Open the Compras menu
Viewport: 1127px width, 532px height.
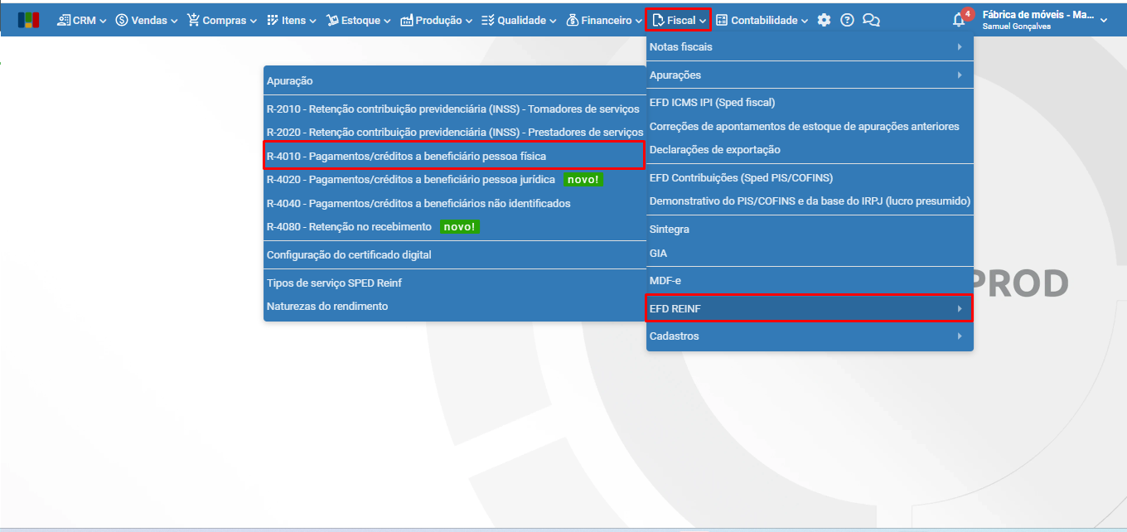coord(222,20)
